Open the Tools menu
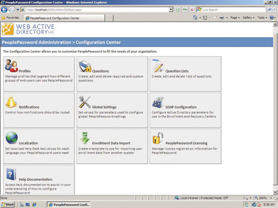 click(x=262, y=18)
